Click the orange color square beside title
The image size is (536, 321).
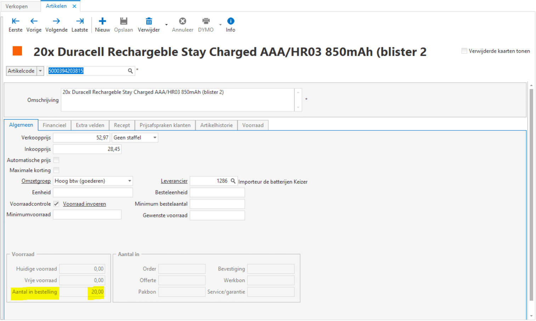17,51
